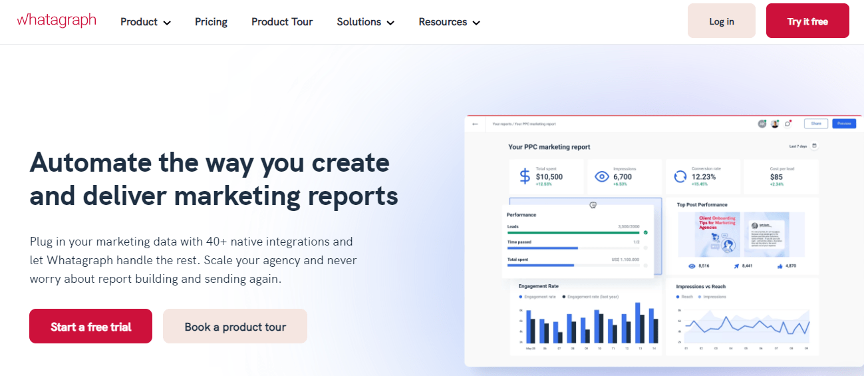Open the Client Onboarding Tips post image

[718, 234]
